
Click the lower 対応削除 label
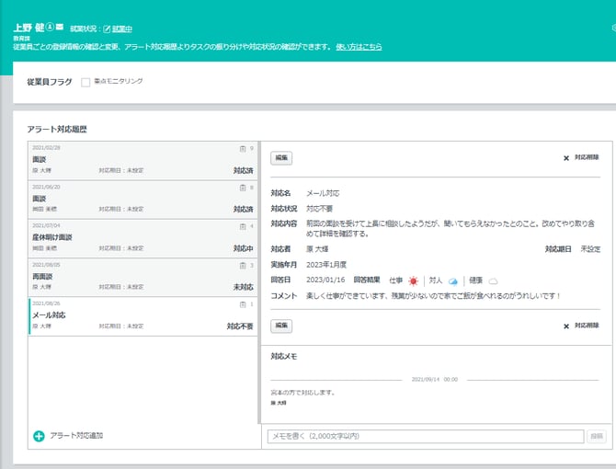(x=587, y=326)
